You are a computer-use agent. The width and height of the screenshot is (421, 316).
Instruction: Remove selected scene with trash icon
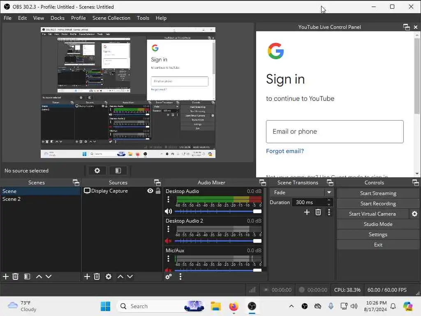coord(16,276)
